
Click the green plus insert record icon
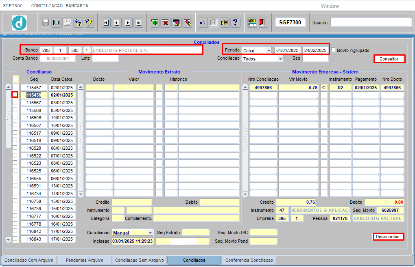(x=155, y=23)
